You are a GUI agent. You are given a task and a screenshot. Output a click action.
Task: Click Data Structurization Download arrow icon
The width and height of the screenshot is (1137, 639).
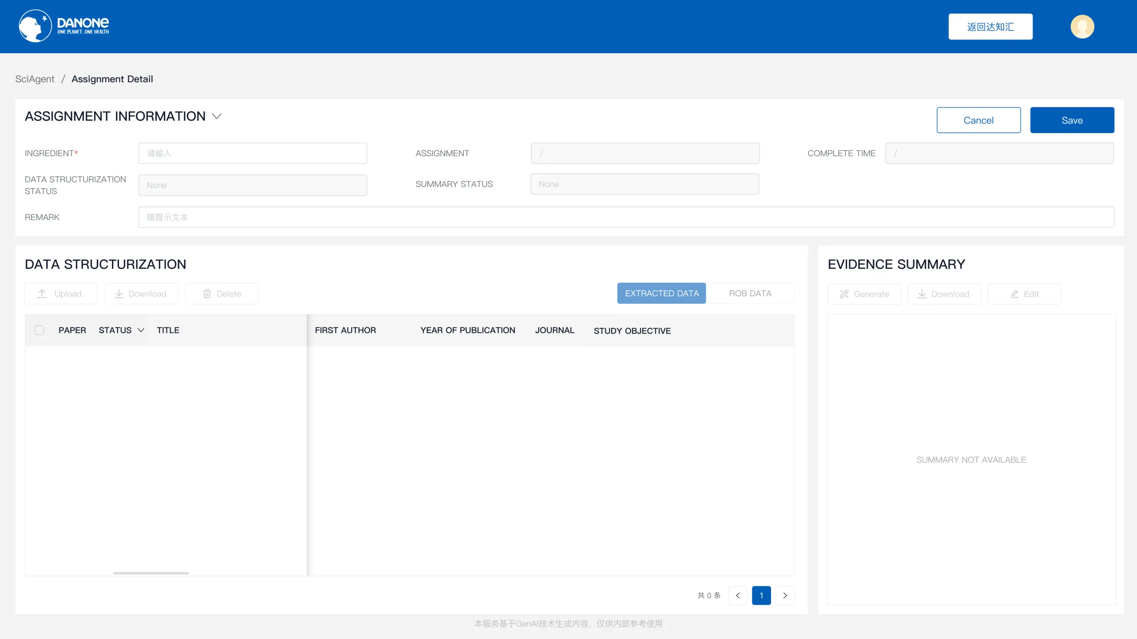(119, 294)
